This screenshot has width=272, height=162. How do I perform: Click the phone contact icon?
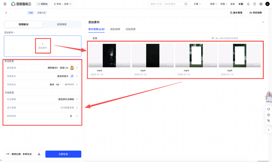pos(269,120)
